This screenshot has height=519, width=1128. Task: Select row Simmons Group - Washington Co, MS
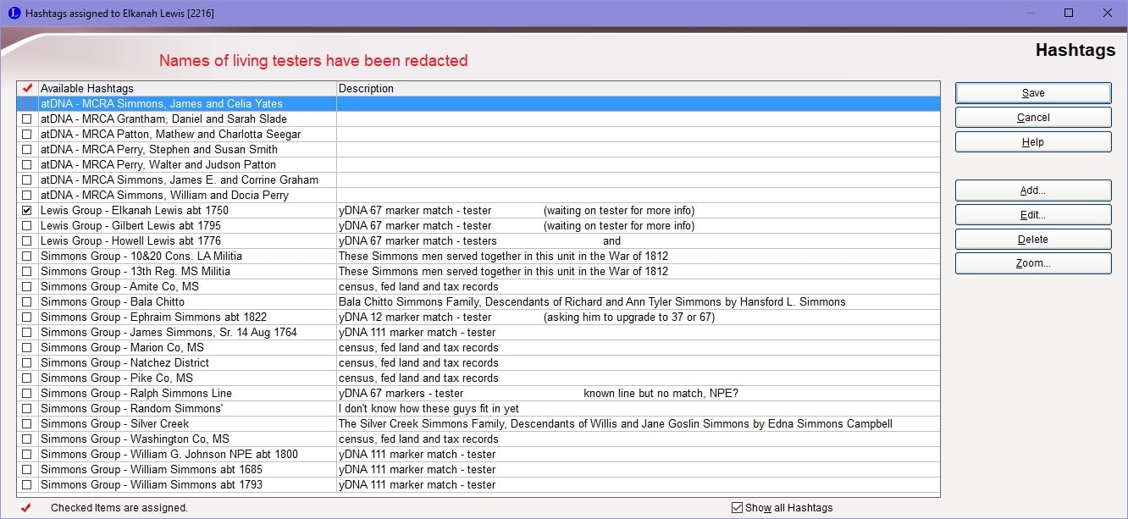[x=478, y=439]
